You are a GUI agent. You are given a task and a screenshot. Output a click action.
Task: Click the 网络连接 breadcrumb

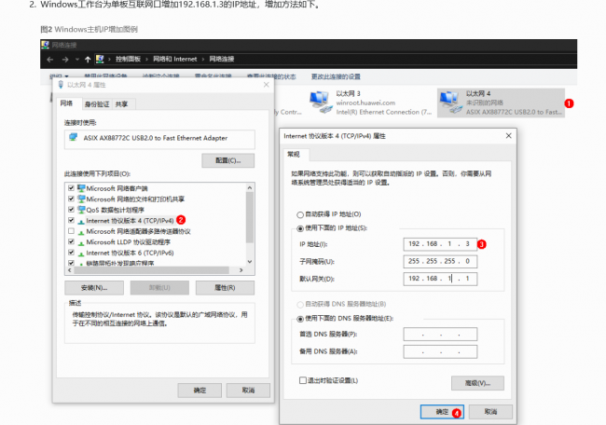pyautogui.click(x=222, y=59)
